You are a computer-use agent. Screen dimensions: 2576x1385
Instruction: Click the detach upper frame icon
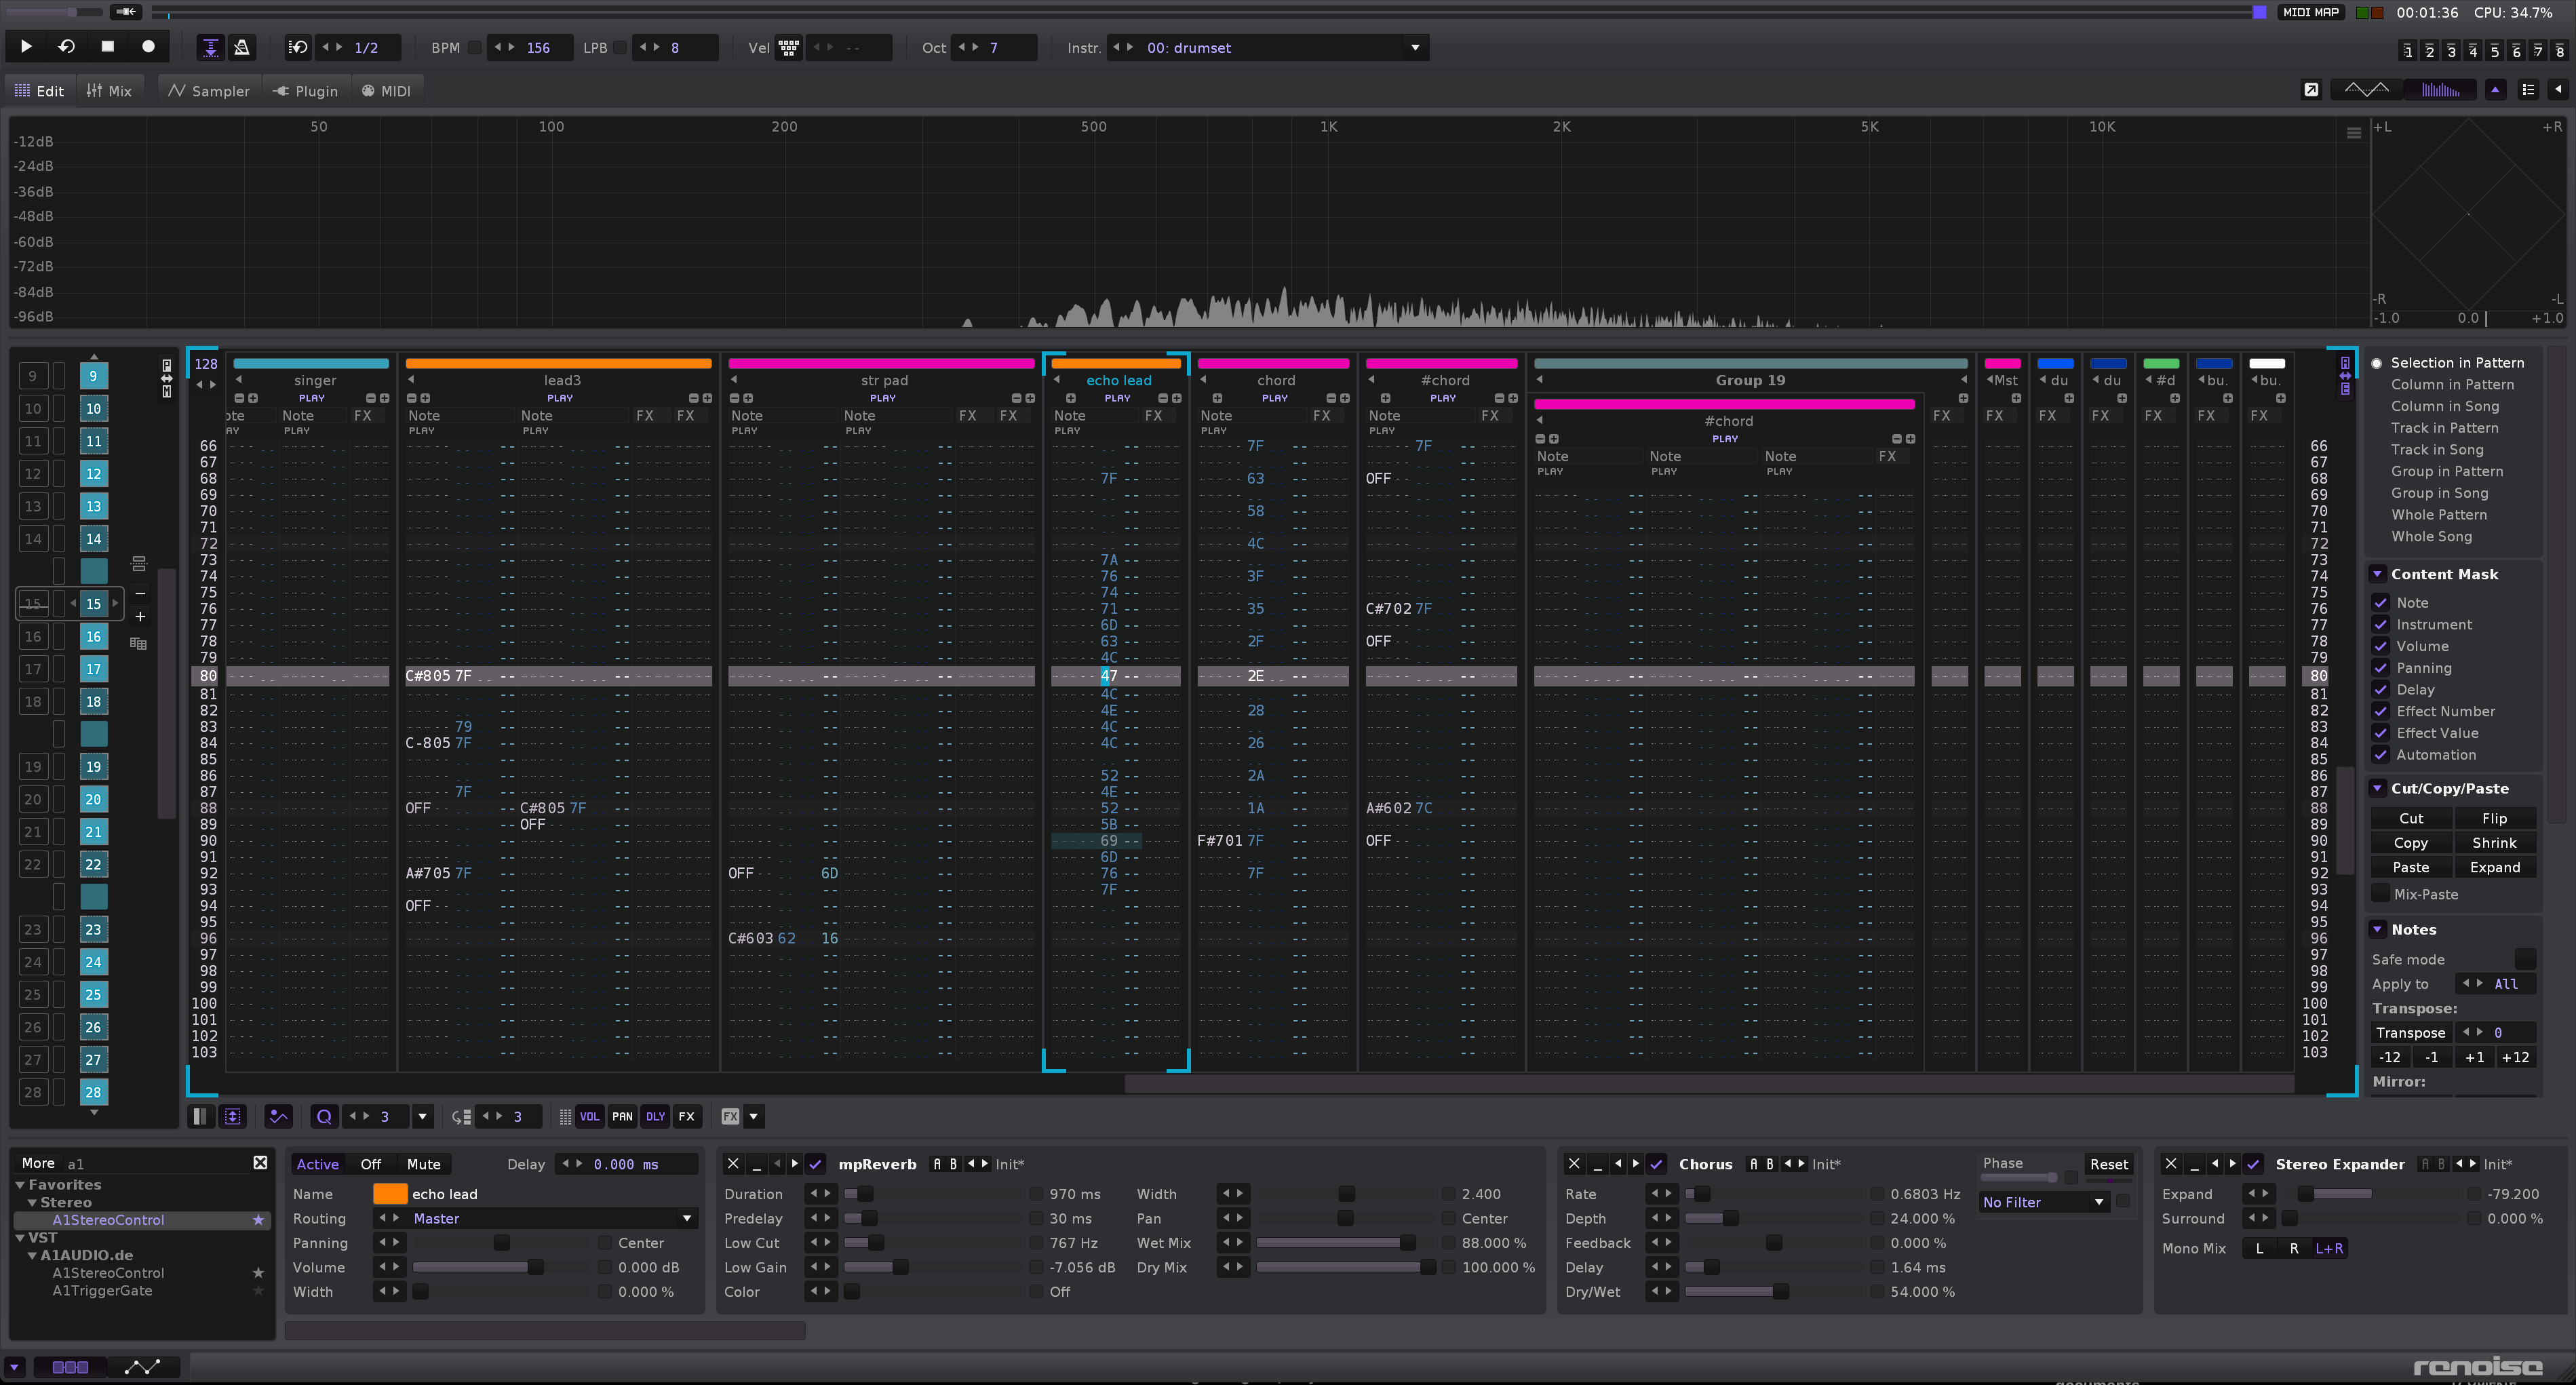(x=2311, y=90)
